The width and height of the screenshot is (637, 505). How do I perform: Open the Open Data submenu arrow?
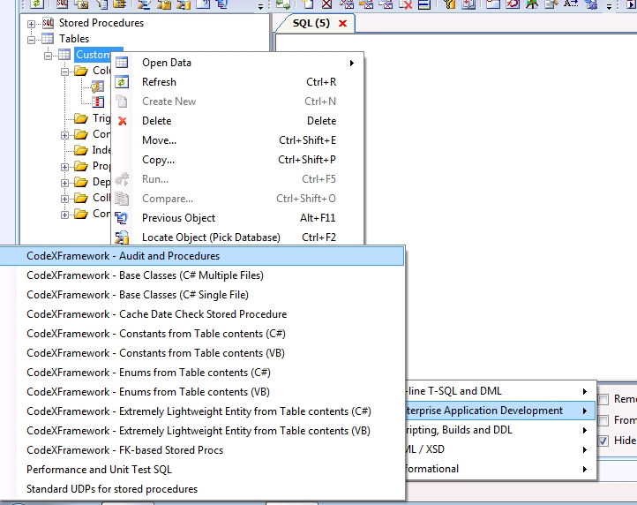(352, 63)
